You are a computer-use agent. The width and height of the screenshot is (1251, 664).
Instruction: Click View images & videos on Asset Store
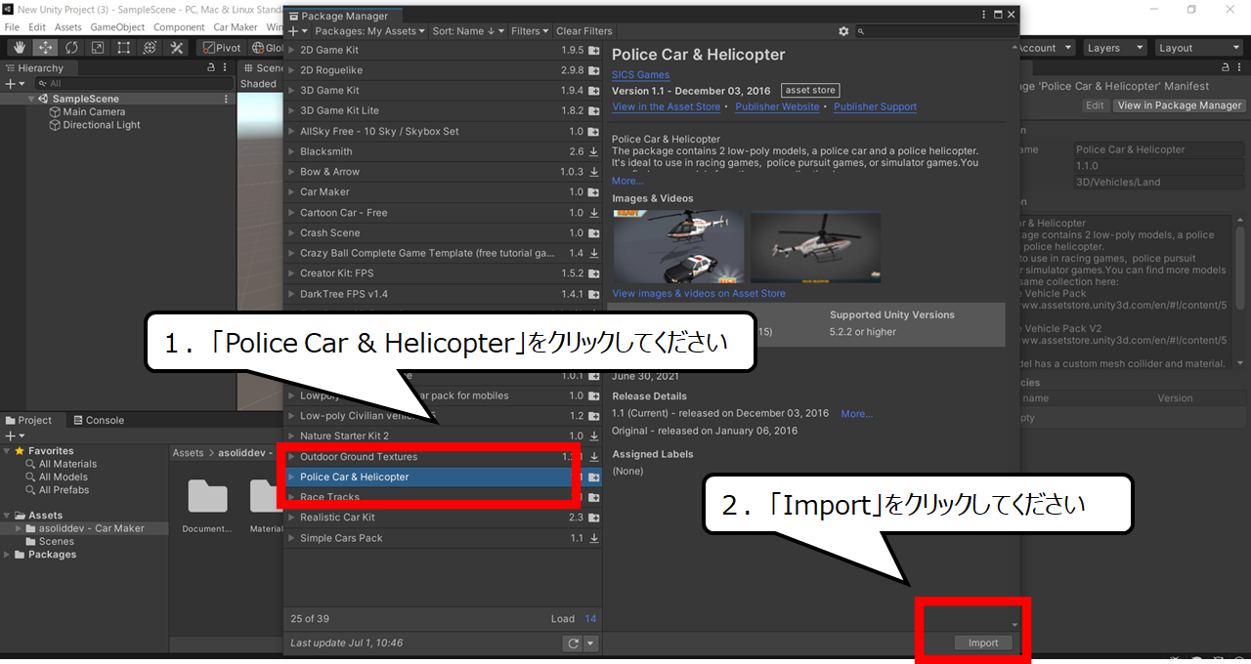click(698, 293)
